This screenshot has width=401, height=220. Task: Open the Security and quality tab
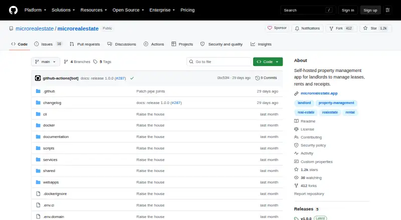[222, 44]
